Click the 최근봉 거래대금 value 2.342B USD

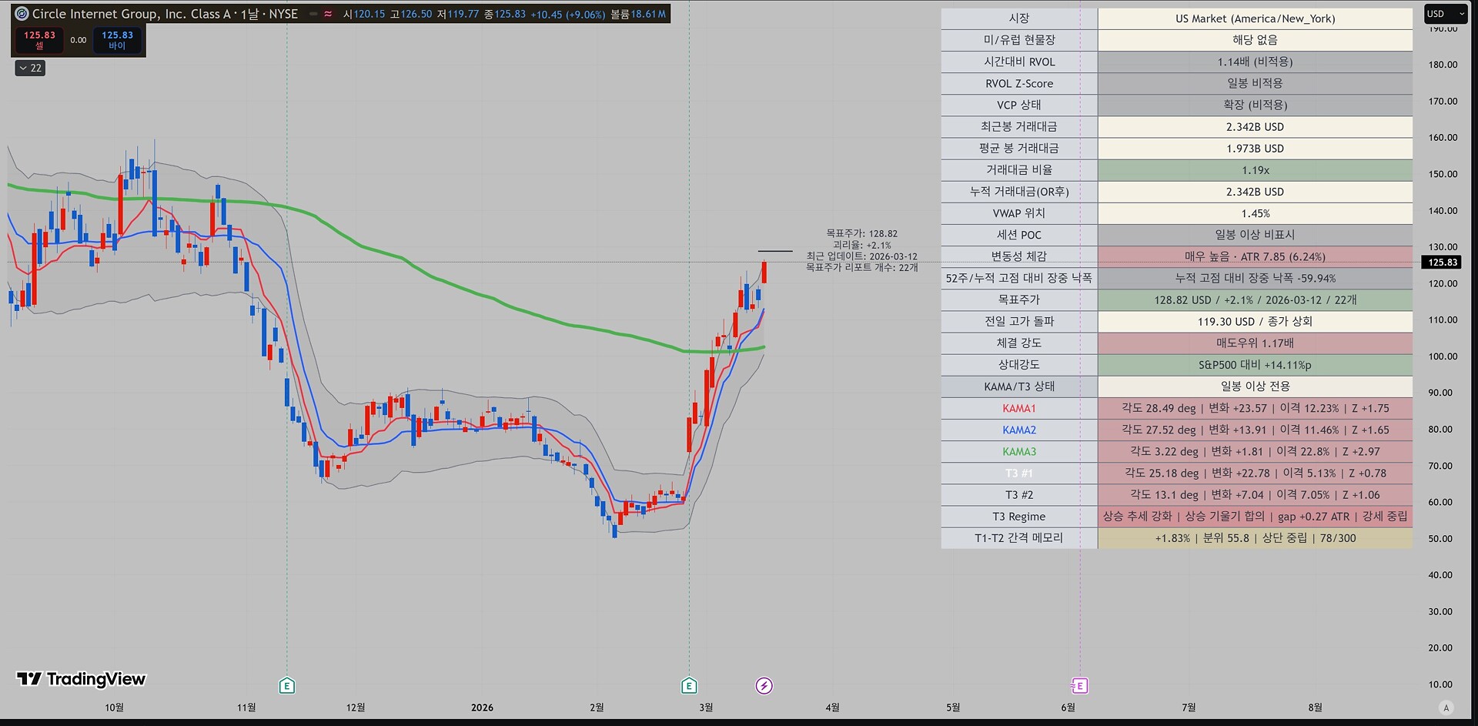[1255, 126]
